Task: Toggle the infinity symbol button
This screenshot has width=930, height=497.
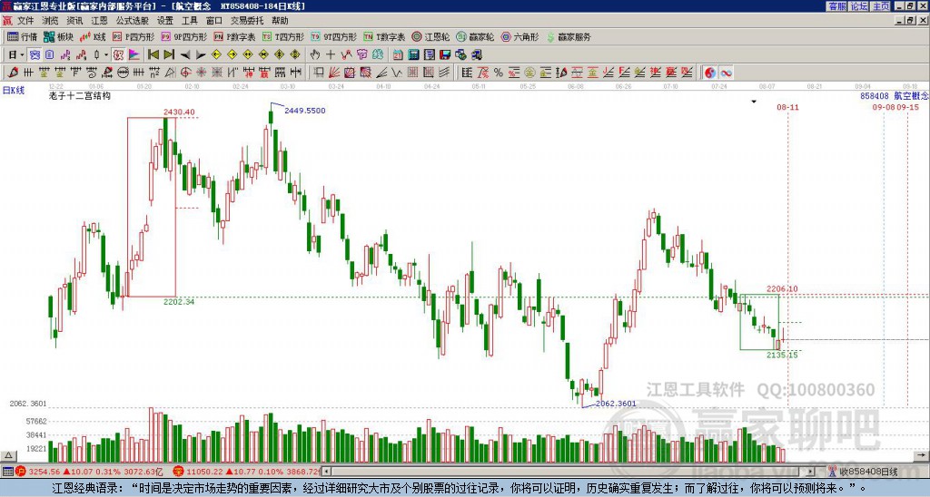Action: pyautogui.click(x=726, y=73)
